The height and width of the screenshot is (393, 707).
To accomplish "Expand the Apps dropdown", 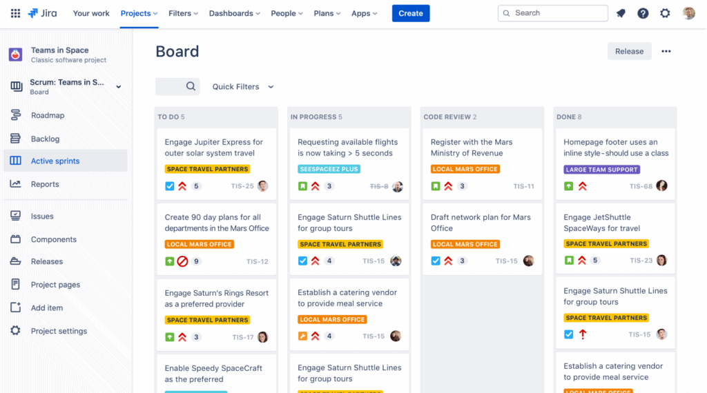I will (365, 14).
